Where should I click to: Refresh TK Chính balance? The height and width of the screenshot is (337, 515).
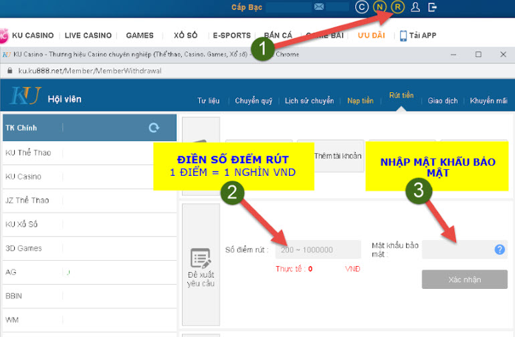[154, 128]
